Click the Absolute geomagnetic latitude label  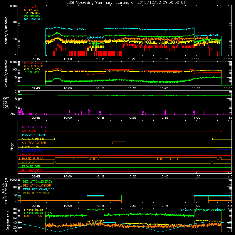203,210
